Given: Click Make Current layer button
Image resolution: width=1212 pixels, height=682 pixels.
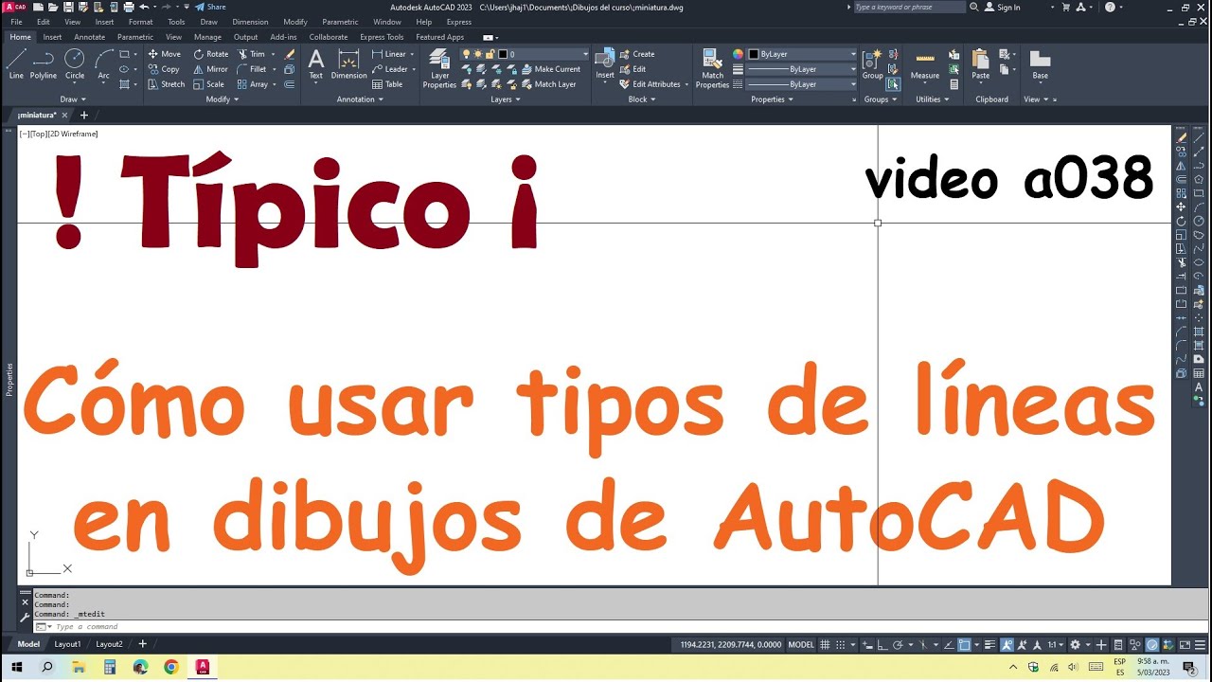Looking at the screenshot, I should [550, 69].
